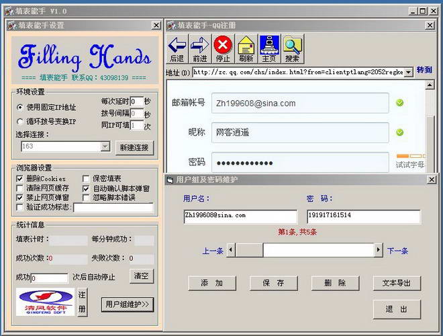The image size is (443, 336).
Task: Close the 用户组及密码维护 dialog
Action: pyautogui.click(x=432, y=179)
